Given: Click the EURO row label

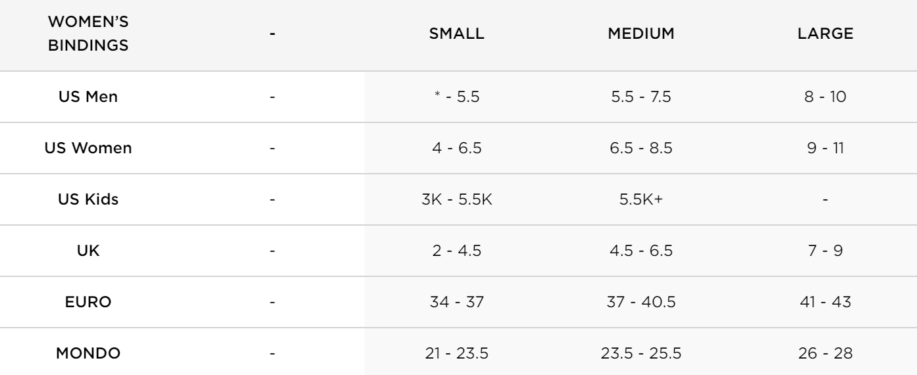Looking at the screenshot, I should pos(88,302).
